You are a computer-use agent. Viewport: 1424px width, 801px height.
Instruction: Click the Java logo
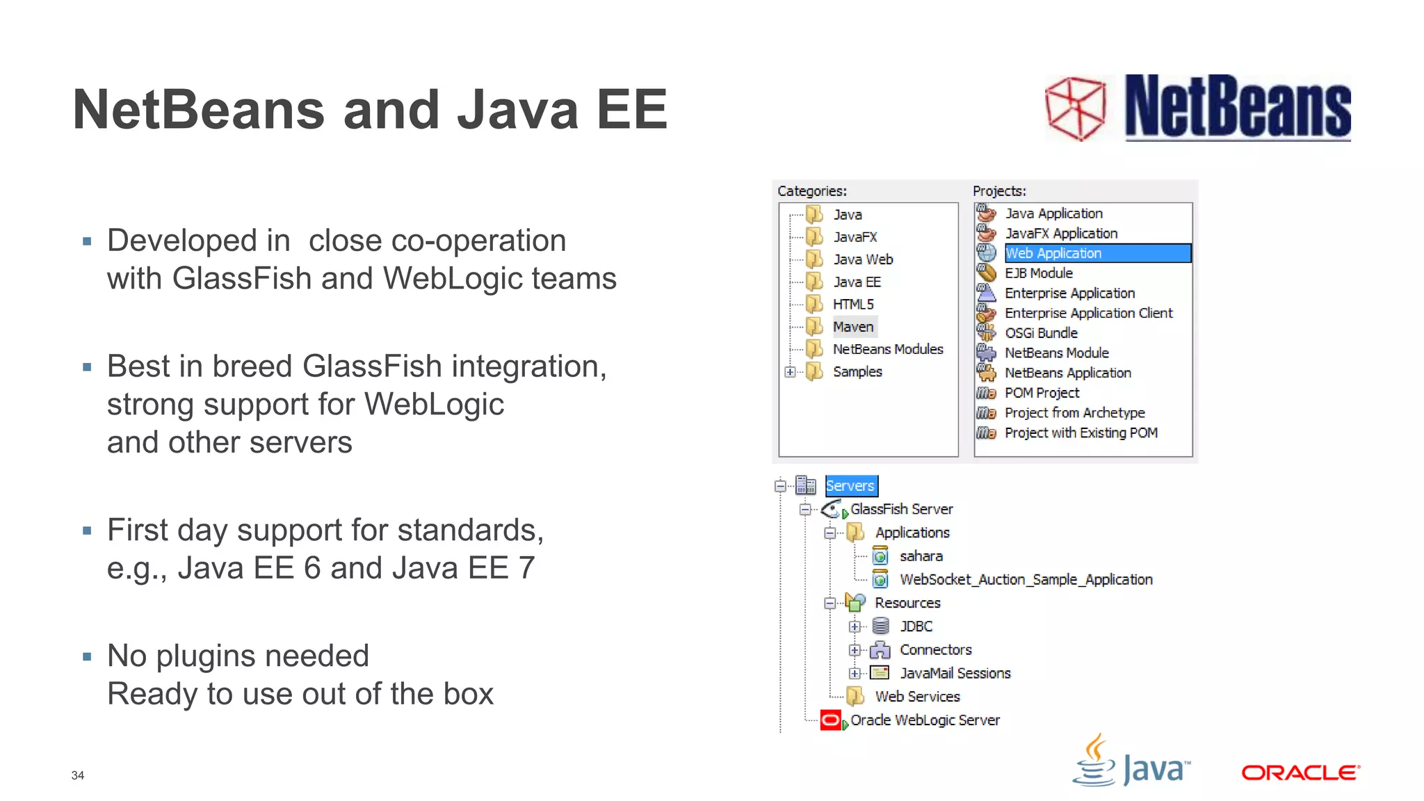[1132, 760]
